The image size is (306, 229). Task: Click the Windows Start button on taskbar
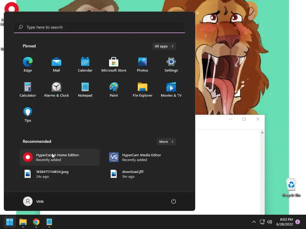click(10, 222)
